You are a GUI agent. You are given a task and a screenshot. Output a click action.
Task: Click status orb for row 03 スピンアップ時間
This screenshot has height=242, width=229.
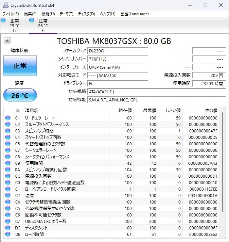tap(8, 131)
